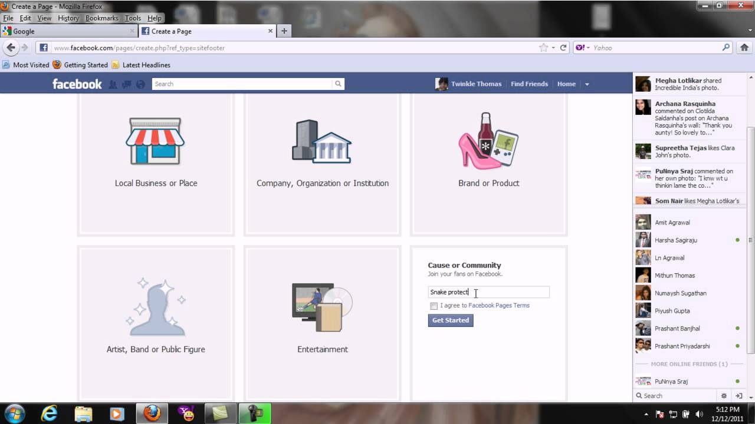Open Facebook friend requests icon
Image resolution: width=755 pixels, height=424 pixels.
[x=113, y=84]
